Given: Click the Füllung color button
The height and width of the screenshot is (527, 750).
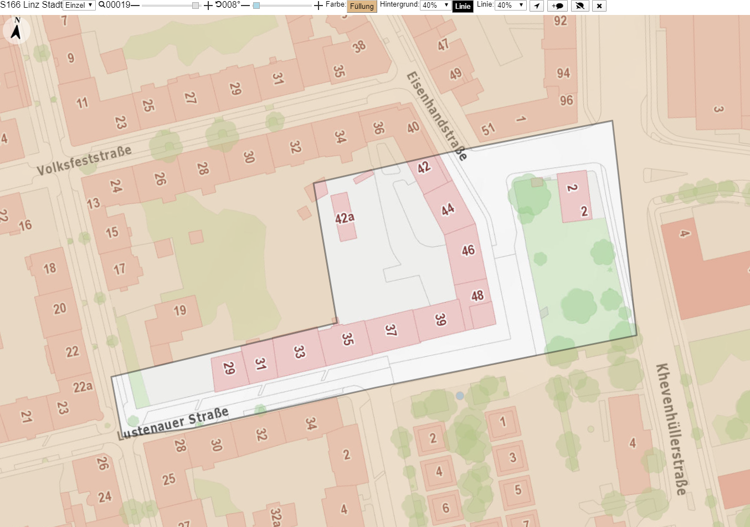Looking at the screenshot, I should point(362,6).
